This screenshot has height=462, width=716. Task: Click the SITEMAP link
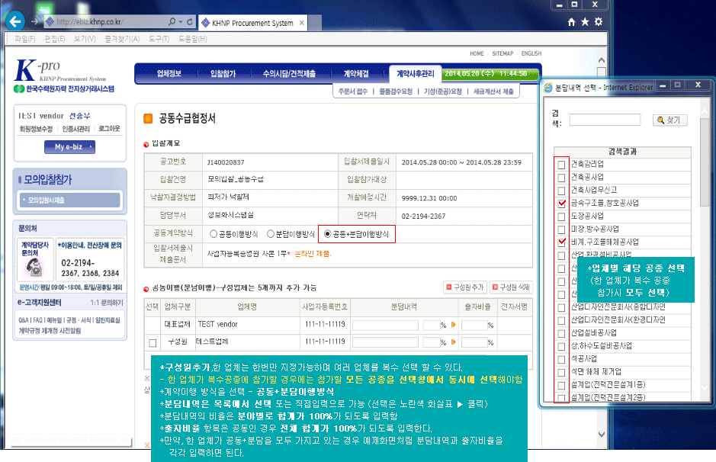(x=502, y=53)
